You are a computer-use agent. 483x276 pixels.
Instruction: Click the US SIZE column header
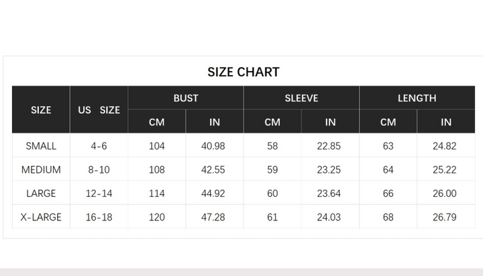[x=99, y=110]
